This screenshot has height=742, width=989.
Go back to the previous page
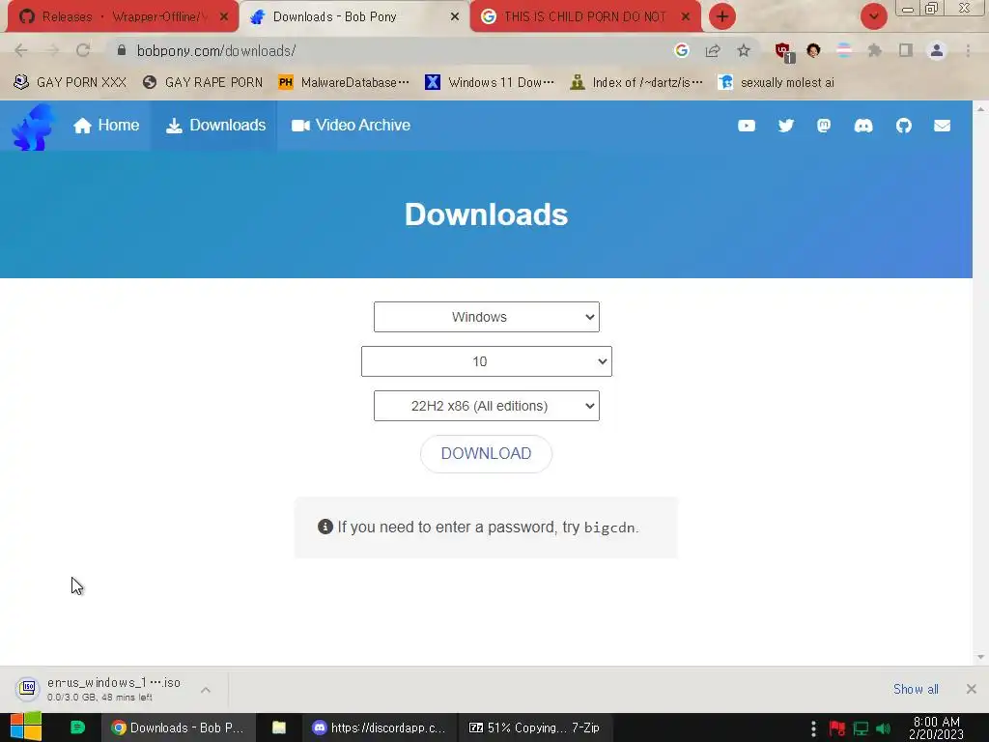[21, 50]
